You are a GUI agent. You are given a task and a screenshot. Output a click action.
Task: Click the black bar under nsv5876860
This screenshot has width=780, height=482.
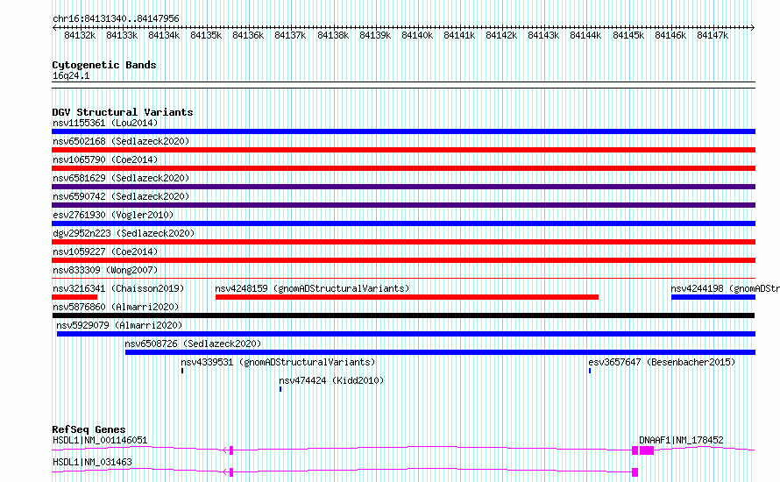[x=403, y=315]
